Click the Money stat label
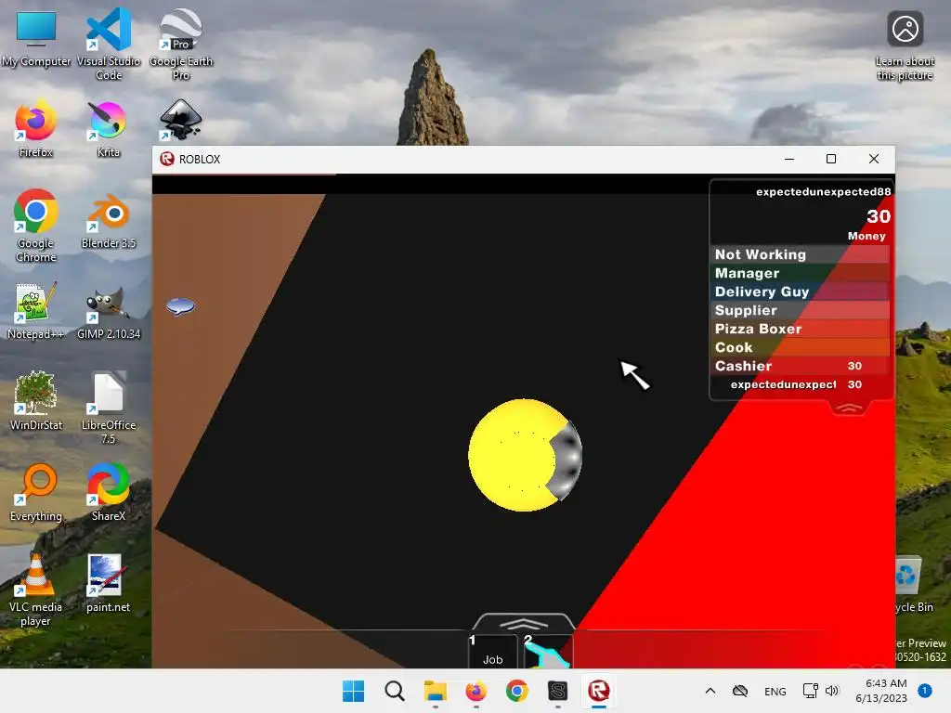The height and width of the screenshot is (713, 951). pos(866,236)
